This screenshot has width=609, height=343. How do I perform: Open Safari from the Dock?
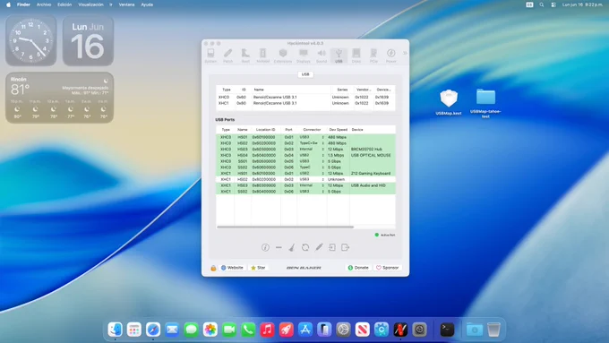(x=153, y=330)
